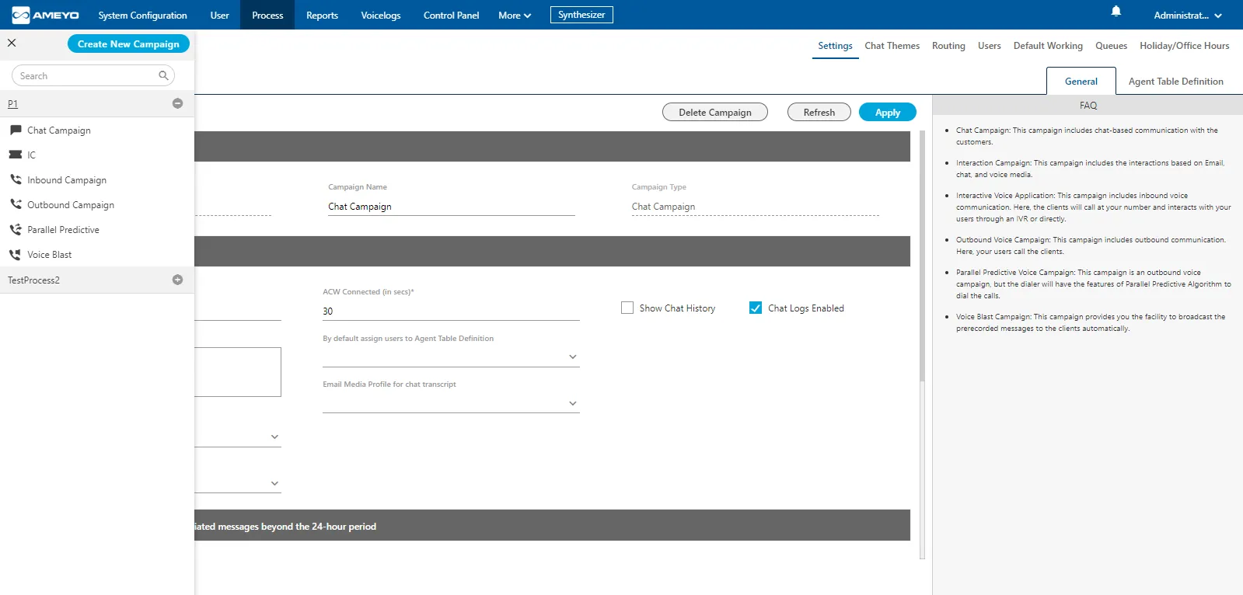Open the Administrator account menu
Image resolution: width=1243 pixels, height=595 pixels.
pos(1188,15)
